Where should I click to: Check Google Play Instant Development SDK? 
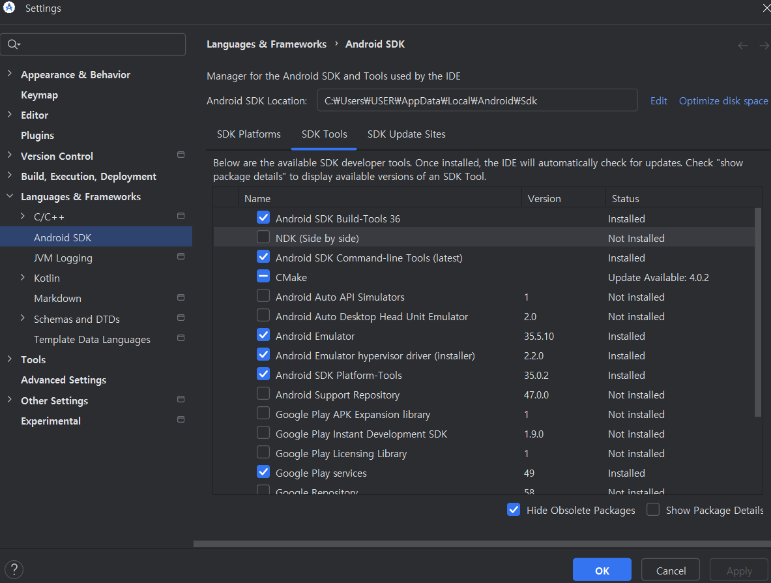coord(263,432)
